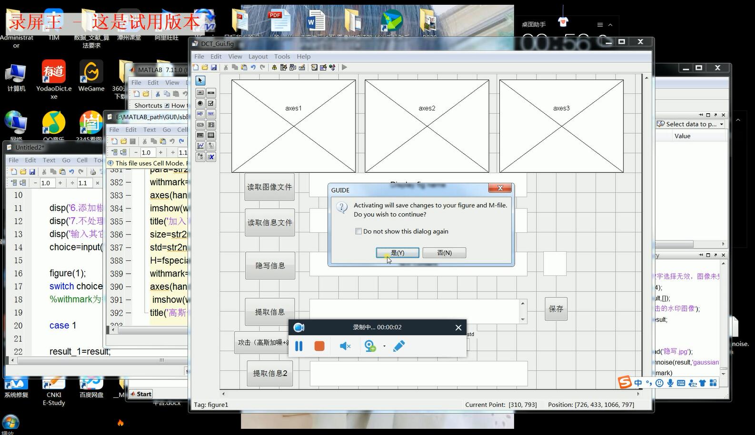This screenshot has height=435, width=755.
Task: Open the Cell menu in Untitled2 editor
Action: pos(82,160)
